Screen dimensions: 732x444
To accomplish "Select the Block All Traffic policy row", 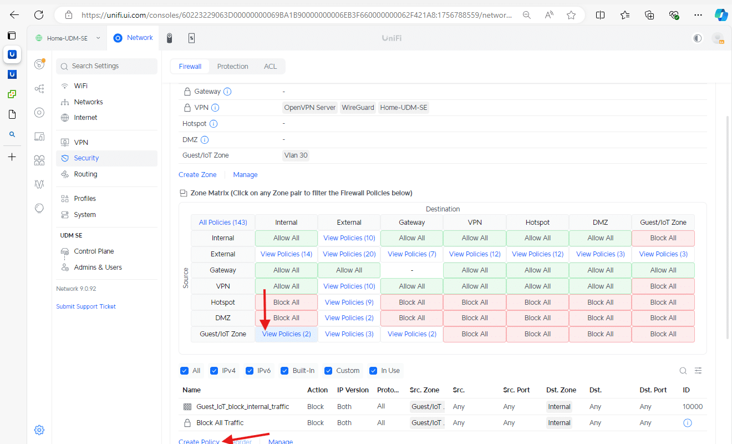I will coord(443,423).
